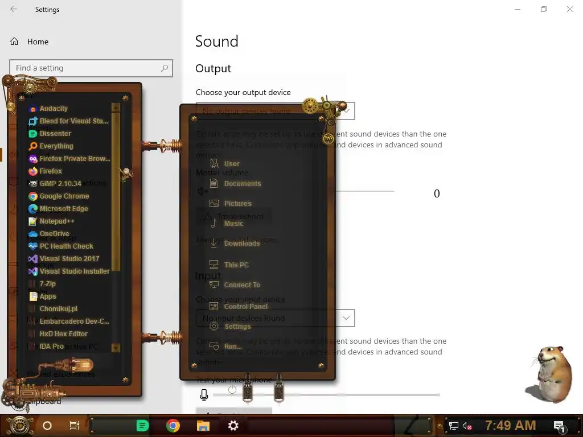Expand the Embarcadero Dev-C++ folder
Screen dimensions: 583x437
click(x=69, y=321)
